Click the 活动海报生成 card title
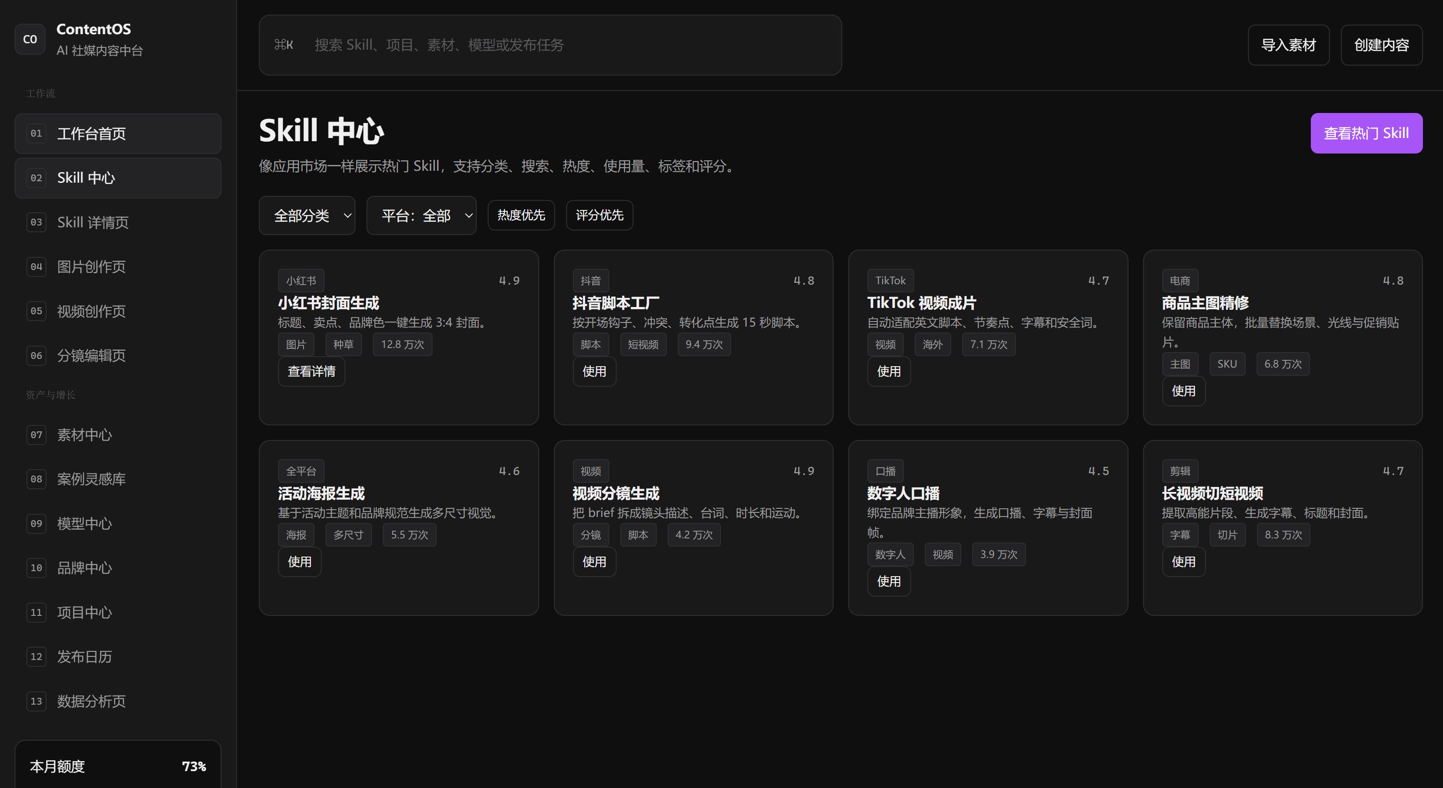1443x788 pixels. (x=321, y=494)
